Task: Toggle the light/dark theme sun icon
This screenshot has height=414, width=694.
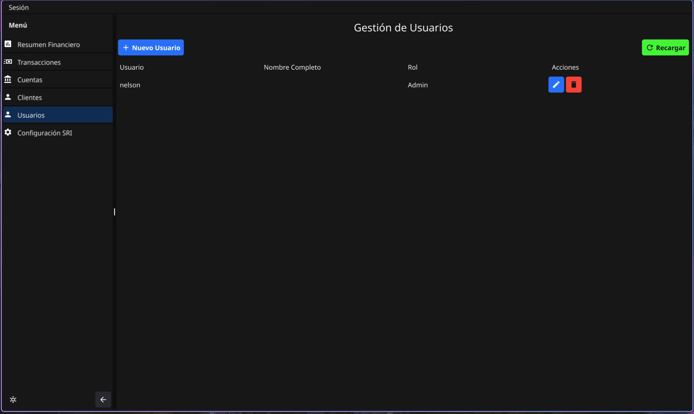Action: 13,400
